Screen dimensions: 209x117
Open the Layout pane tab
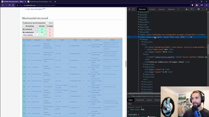149,100
